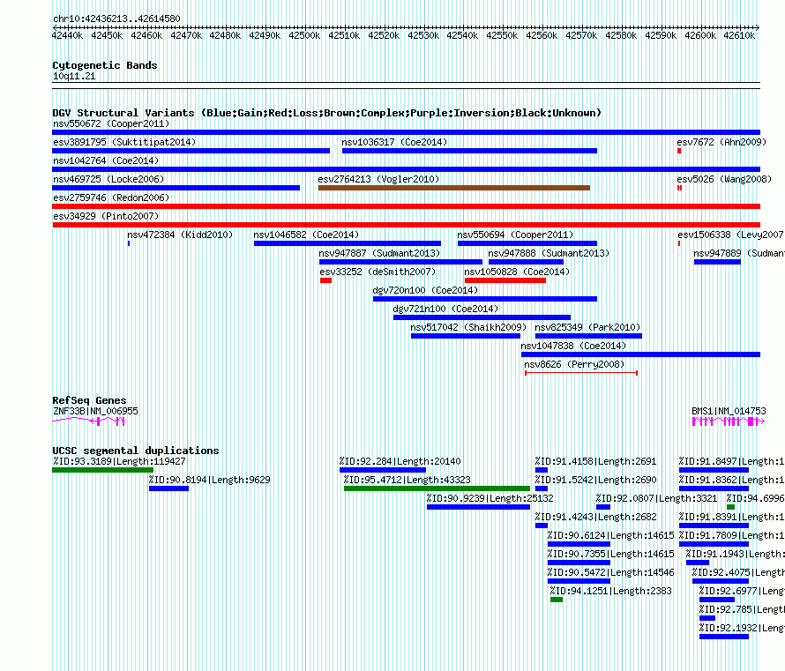Click the RefSeq Genes track heading
This screenshot has width=785, height=671.
tap(89, 400)
